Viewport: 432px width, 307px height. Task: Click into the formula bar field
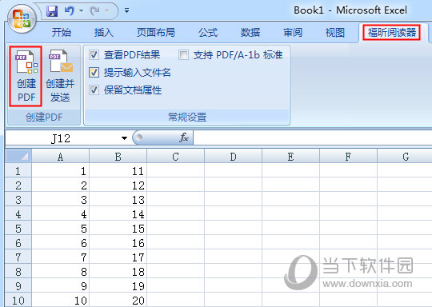pyautogui.click(x=313, y=138)
